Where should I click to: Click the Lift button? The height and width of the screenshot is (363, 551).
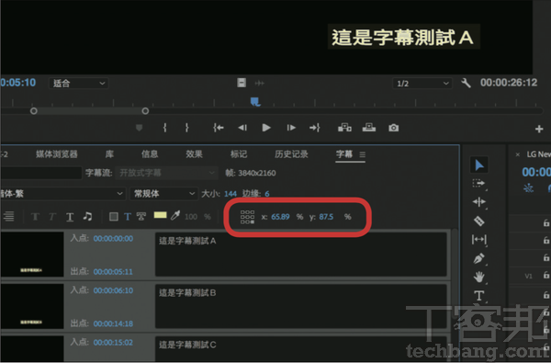click(x=344, y=128)
